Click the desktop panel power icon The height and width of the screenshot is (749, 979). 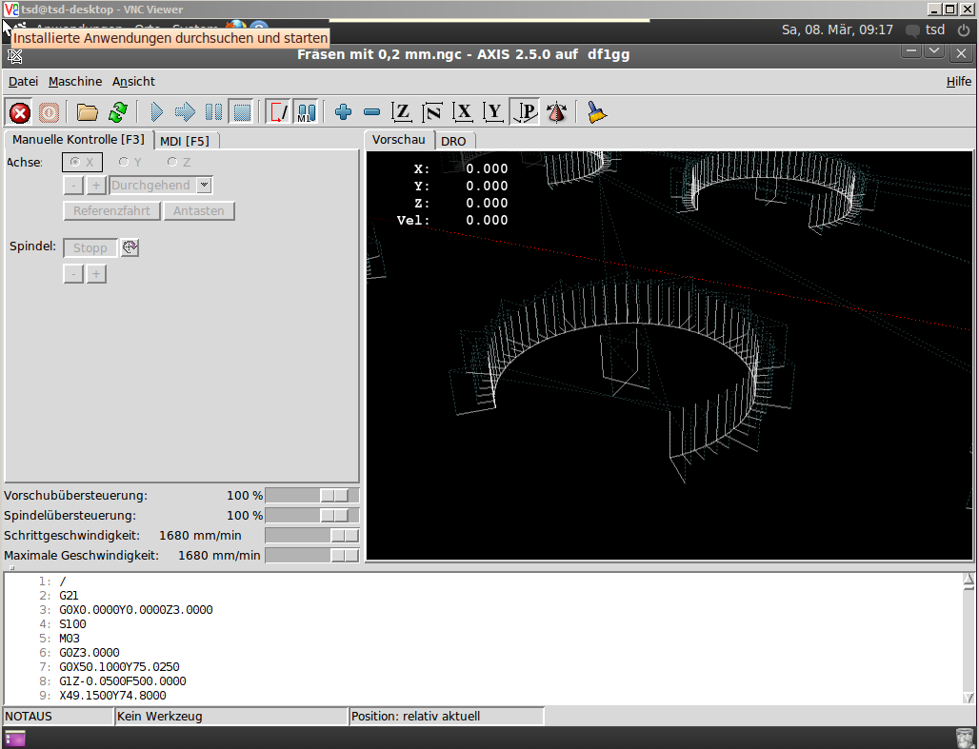click(x=964, y=30)
